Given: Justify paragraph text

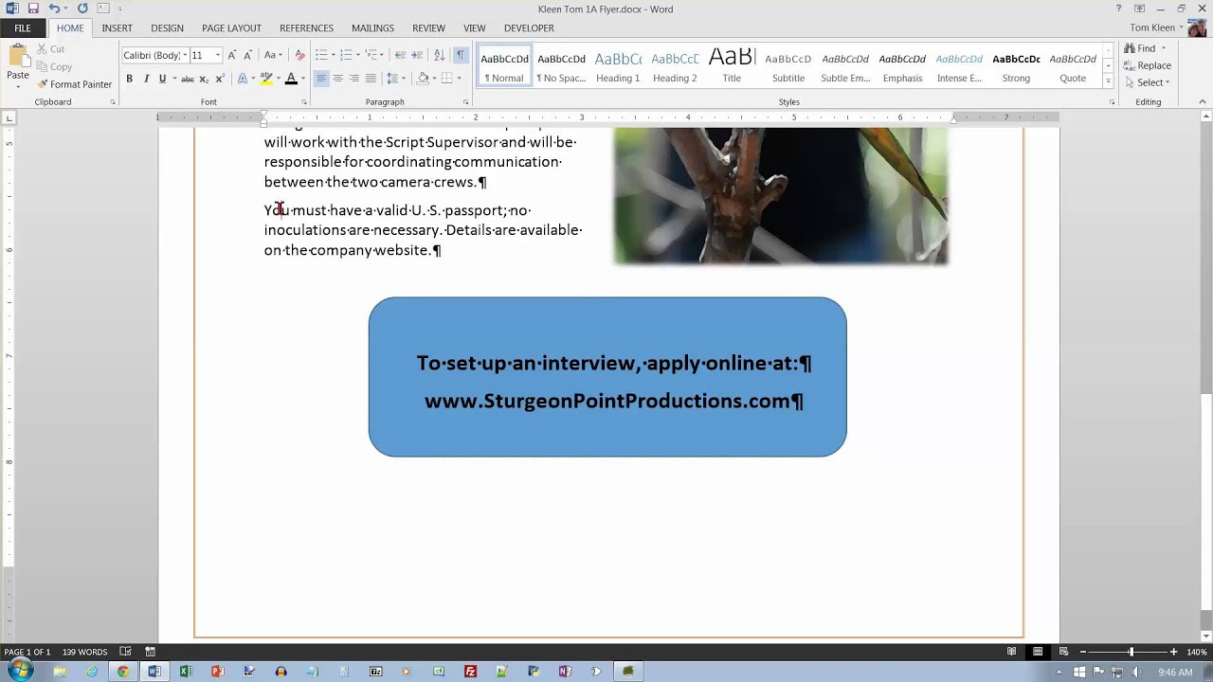Looking at the screenshot, I should pyautogui.click(x=371, y=79).
